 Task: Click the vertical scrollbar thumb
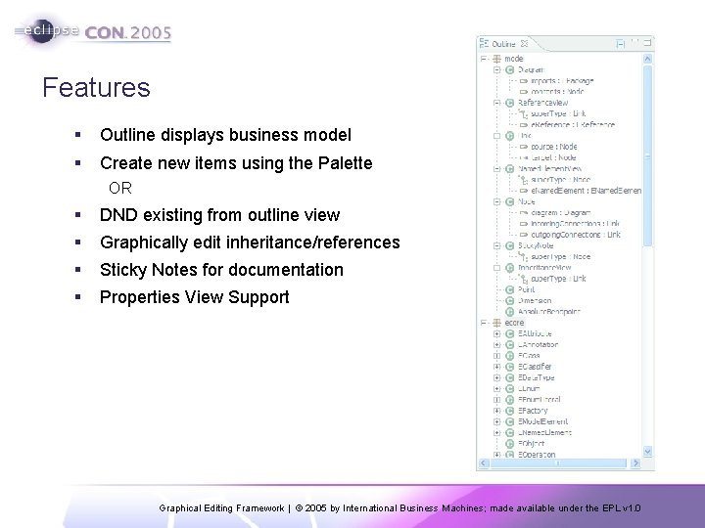coord(648,155)
